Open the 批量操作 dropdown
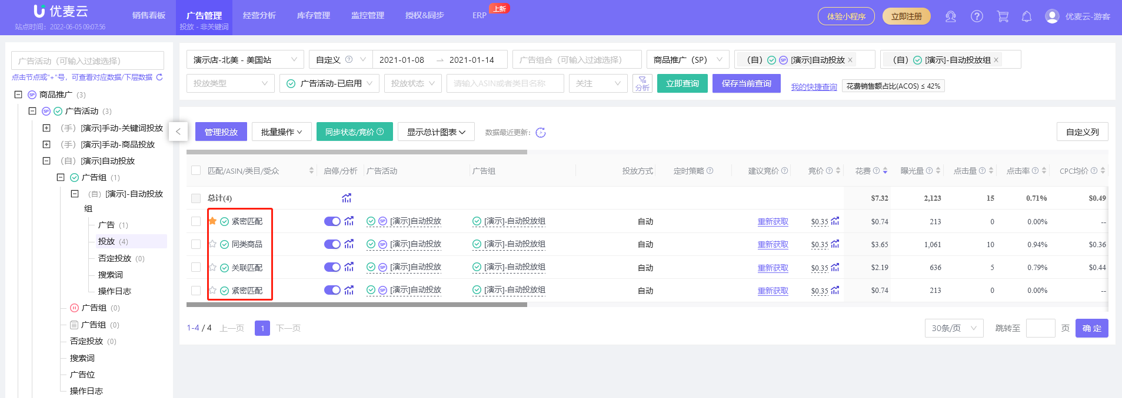The height and width of the screenshot is (398, 1122). pyautogui.click(x=281, y=132)
